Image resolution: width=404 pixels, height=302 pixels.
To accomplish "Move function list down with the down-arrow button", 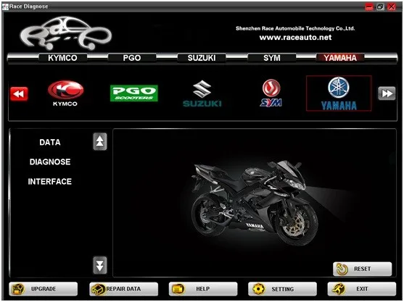I will click(100, 265).
